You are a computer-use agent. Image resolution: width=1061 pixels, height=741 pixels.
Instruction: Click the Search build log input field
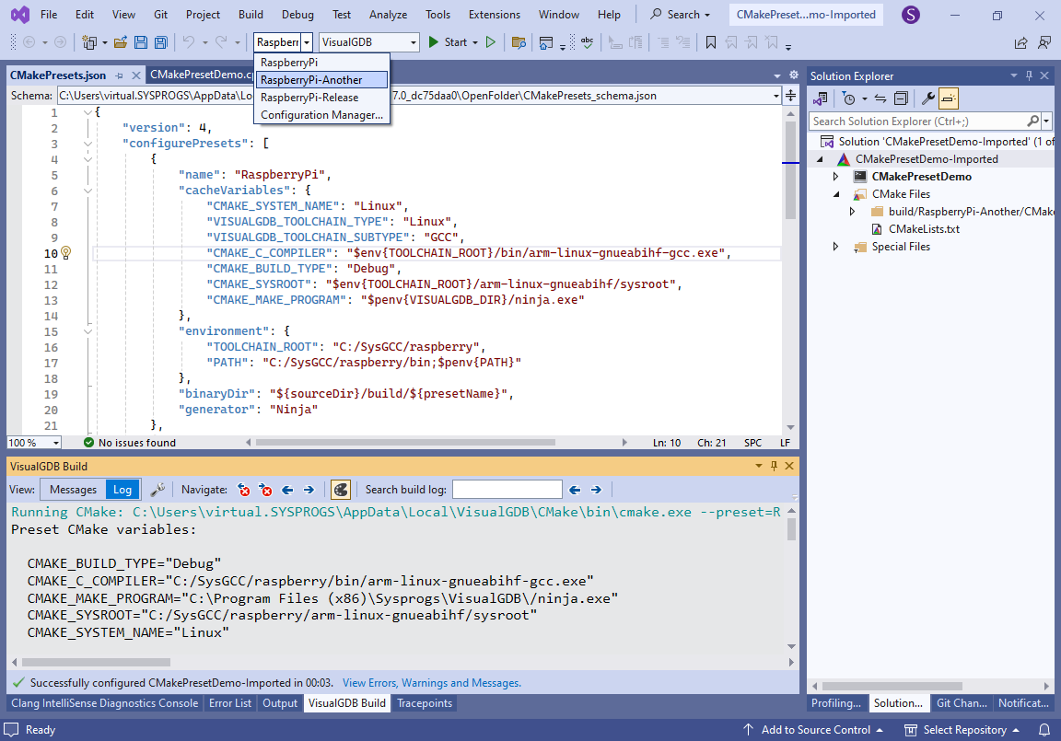[x=507, y=490]
